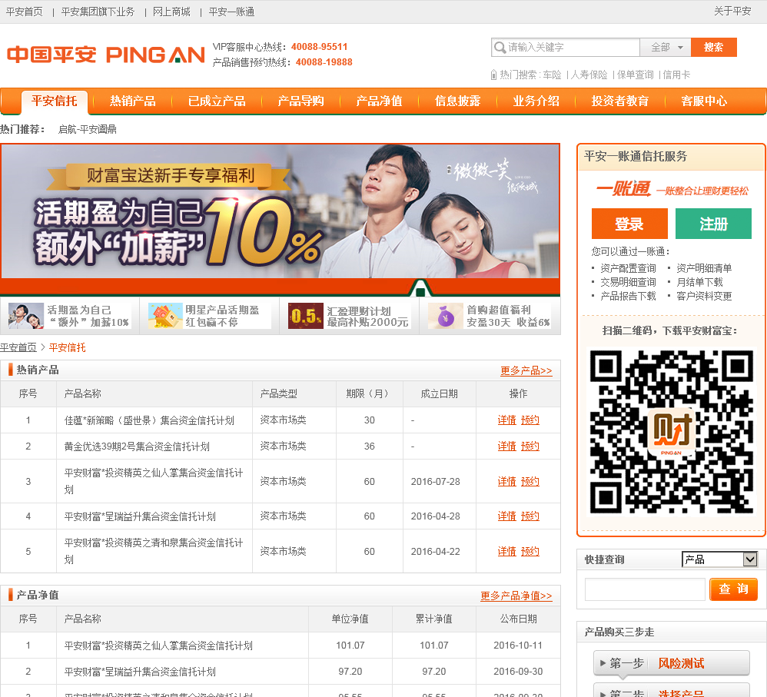This screenshot has height=697, width=767.
Task: Open 详情 for 黄金优选39期2号
Action: (x=506, y=446)
